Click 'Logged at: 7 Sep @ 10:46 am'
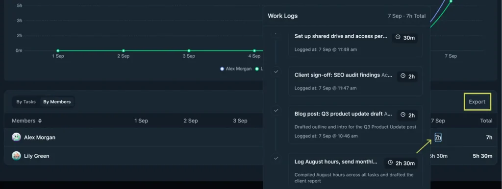Screen dimensions: 502x189 (326, 136)
